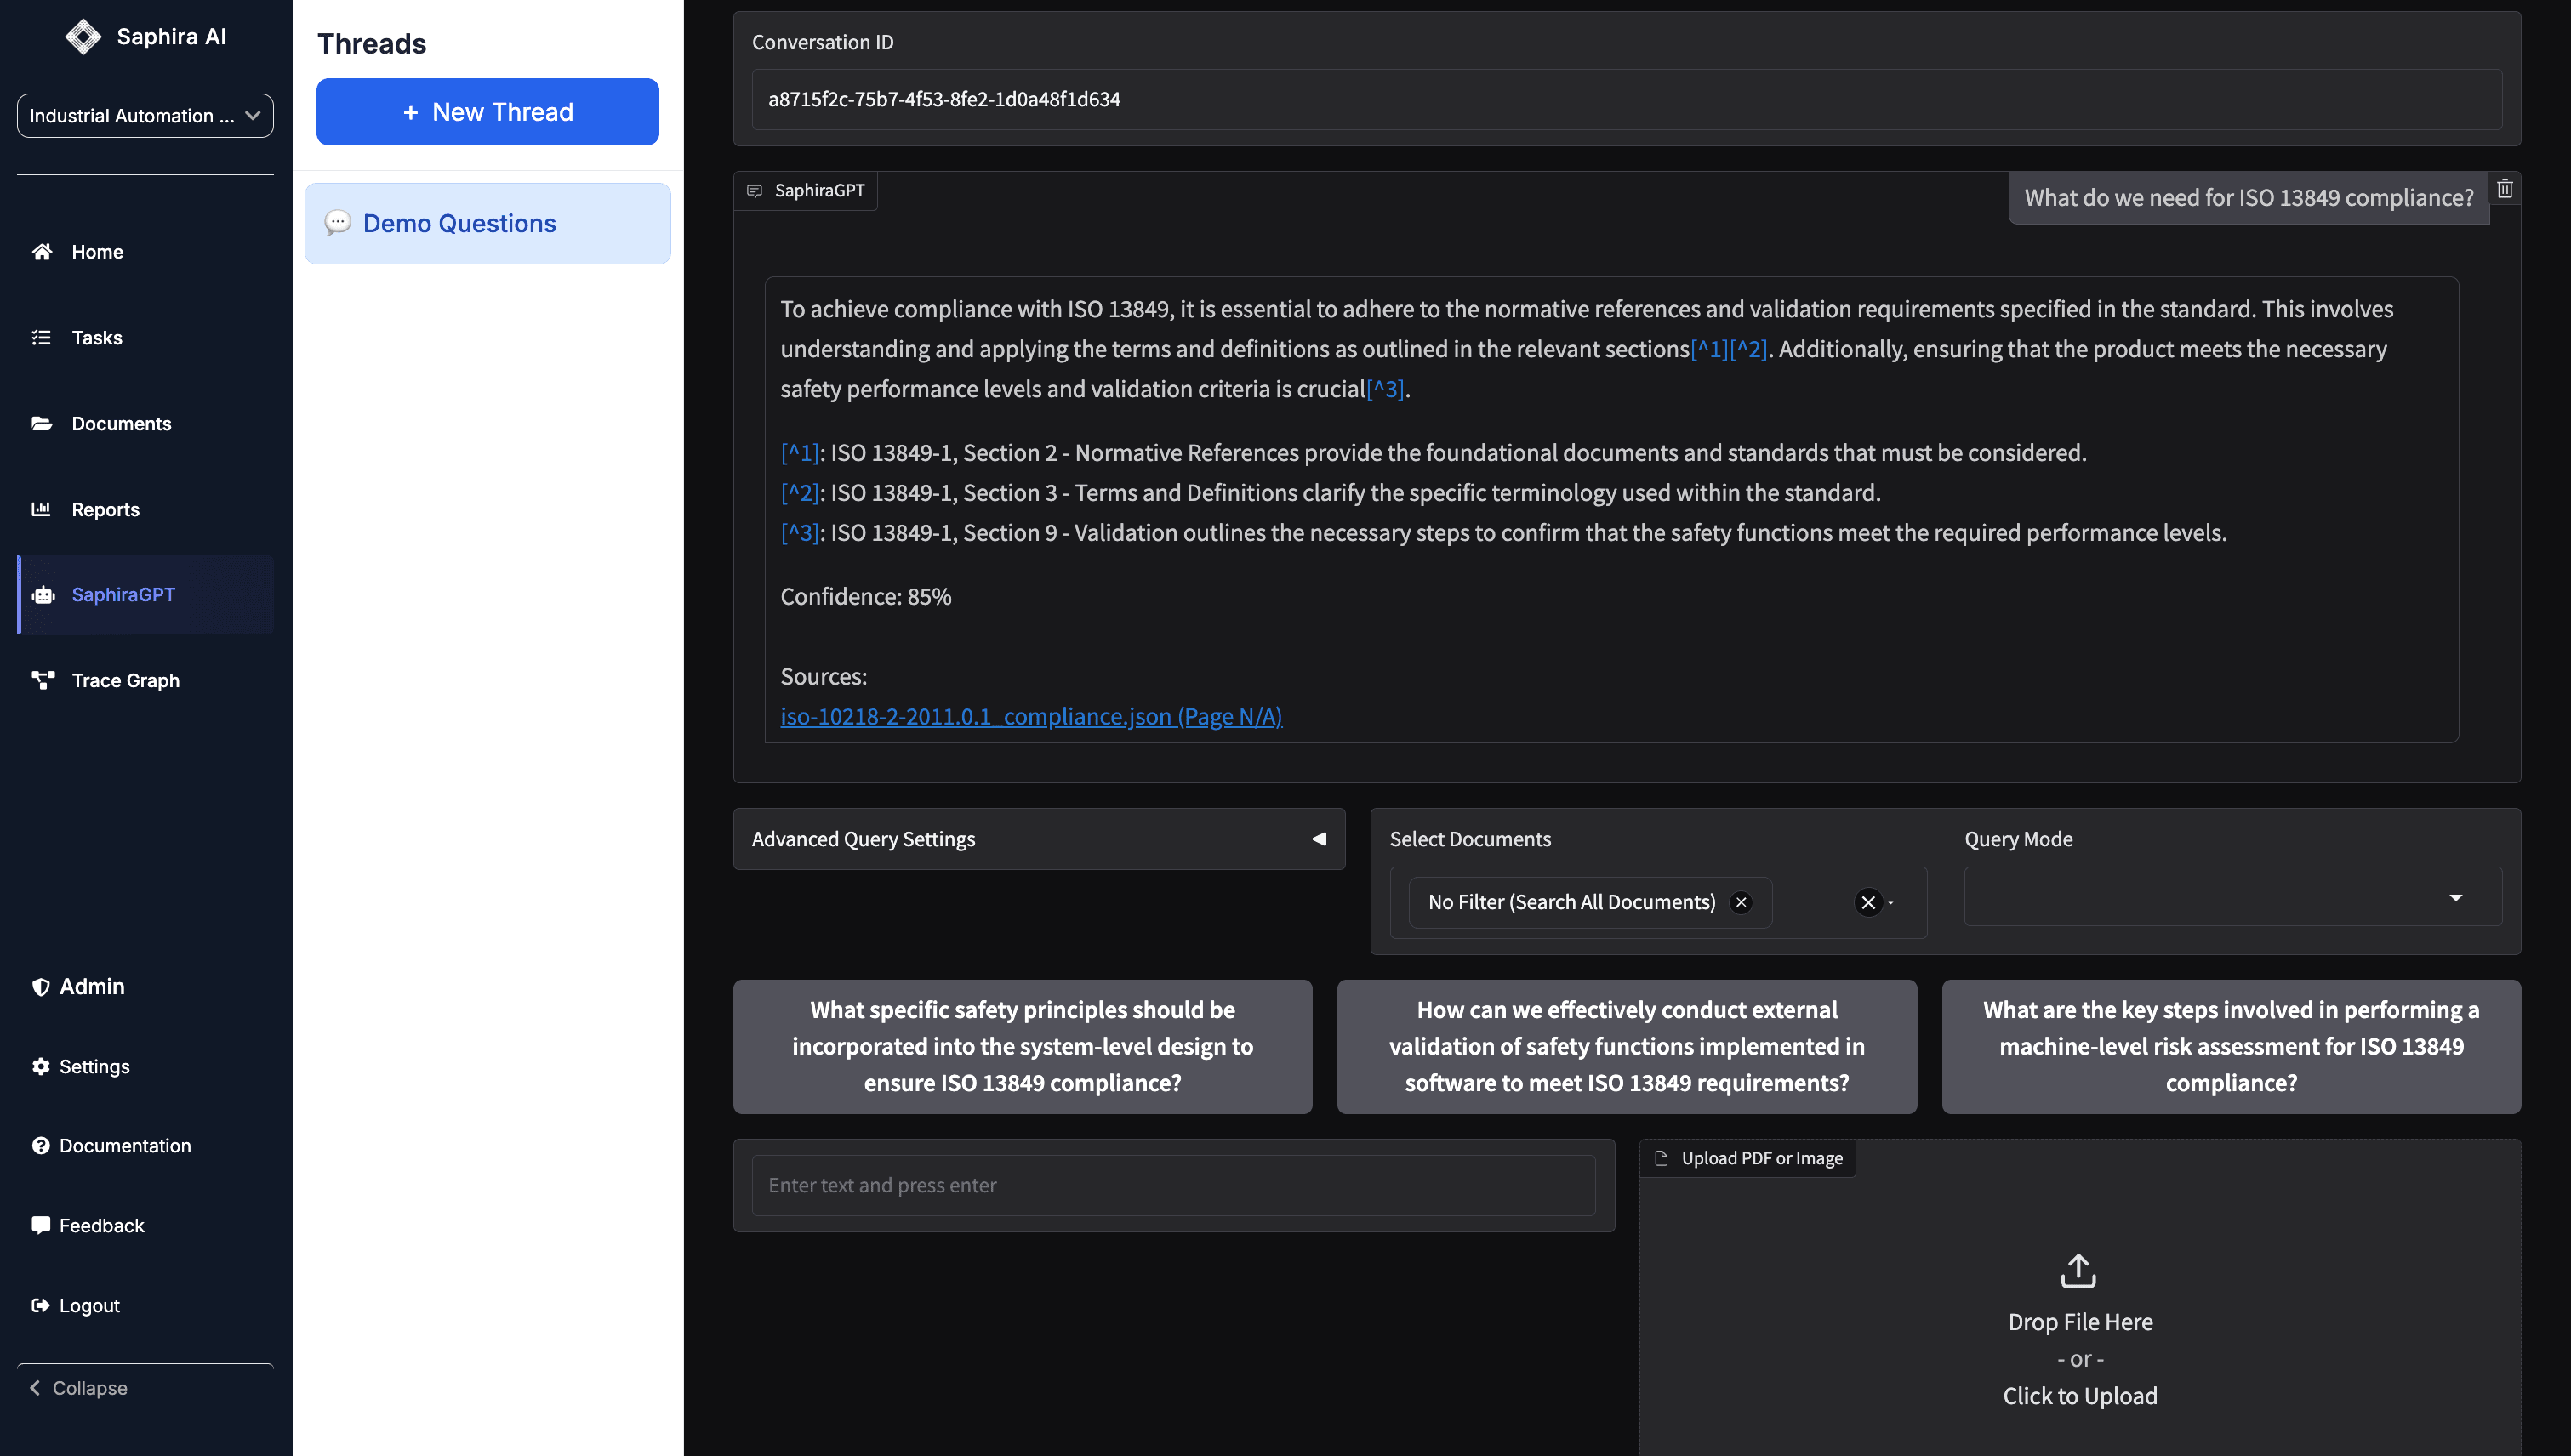Expand the Industrial Automation workspace dropdown
The height and width of the screenshot is (1456, 2571).
(x=145, y=115)
